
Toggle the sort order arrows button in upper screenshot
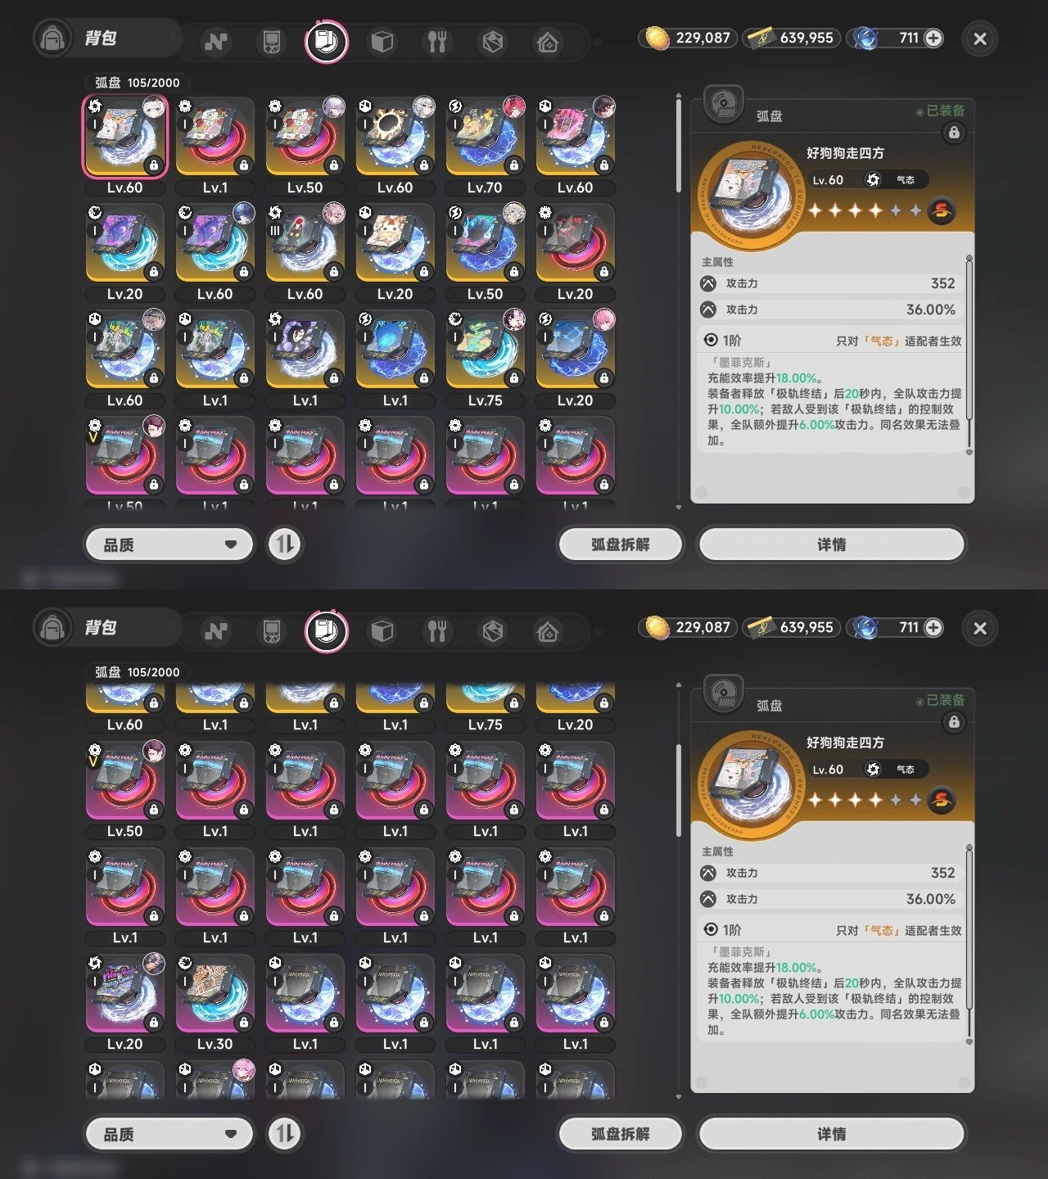pos(285,544)
